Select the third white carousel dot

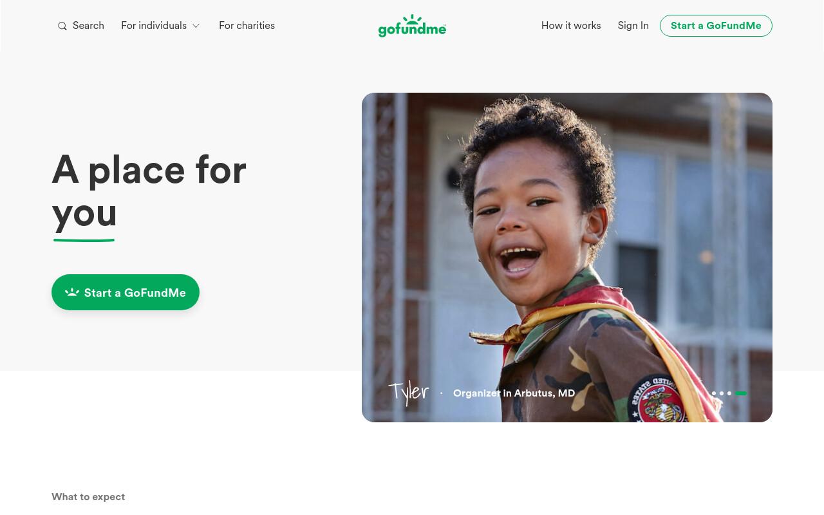point(729,393)
